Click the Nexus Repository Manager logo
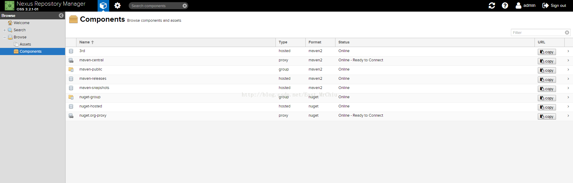Image resolution: width=573 pixels, height=183 pixels. [9, 6]
